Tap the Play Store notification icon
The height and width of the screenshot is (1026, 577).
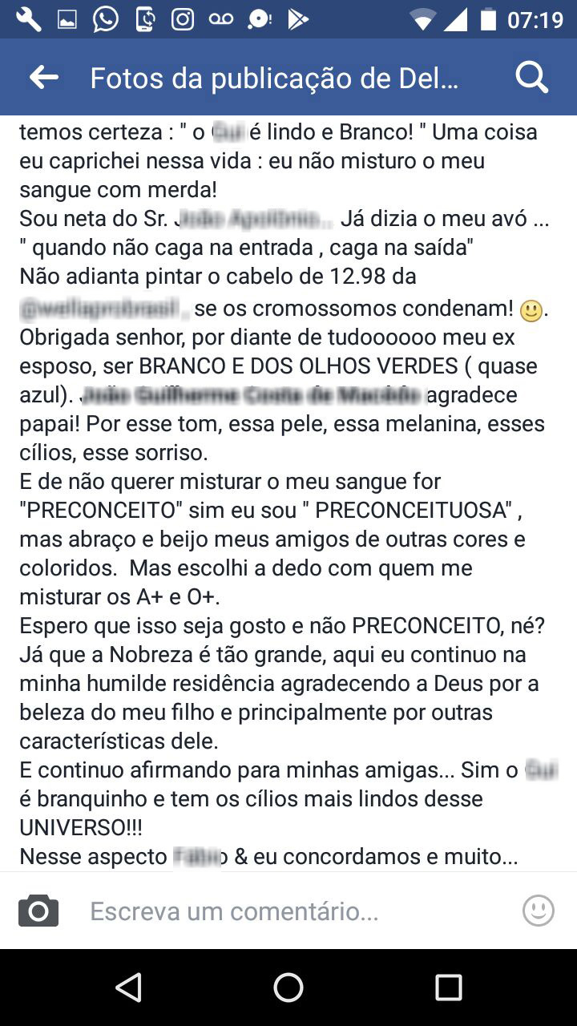tap(298, 19)
